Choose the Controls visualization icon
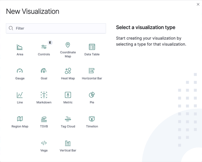This screenshot has width=202, height=162. pos(44,47)
